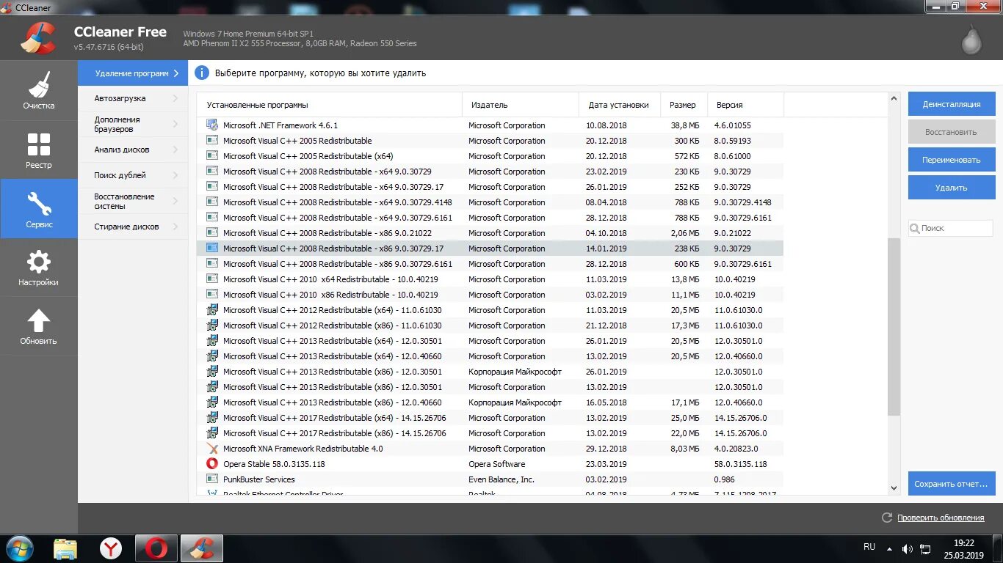The height and width of the screenshot is (563, 1003).
Task: Click the RU language indicator
Action: 869,547
